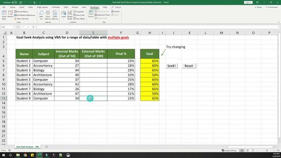Select Student 3 internal marks 44
Viewport: 281px width, 158px height.
[67, 70]
